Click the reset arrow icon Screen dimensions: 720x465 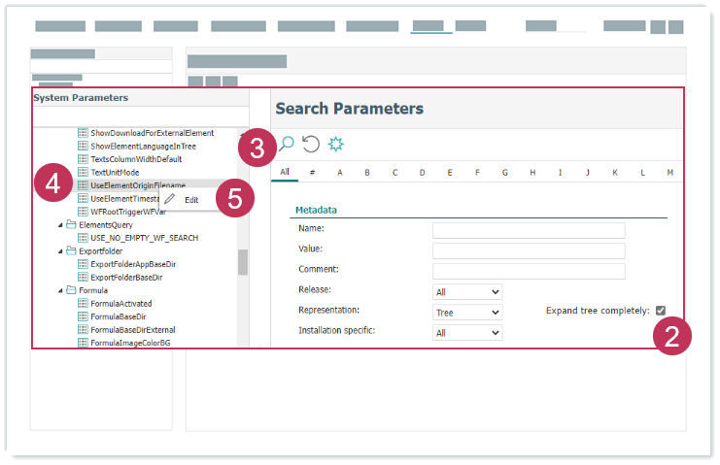(x=311, y=144)
